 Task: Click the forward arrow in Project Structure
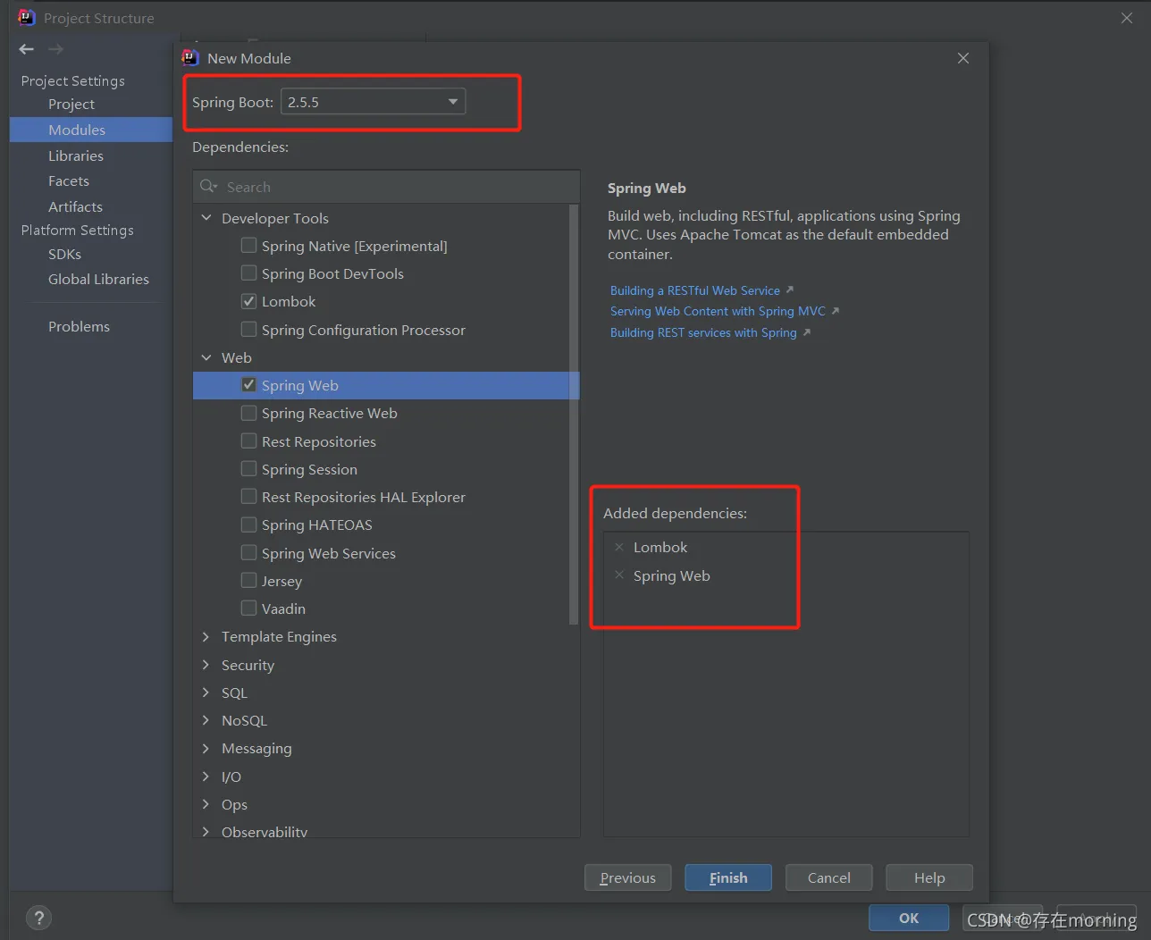coord(56,49)
